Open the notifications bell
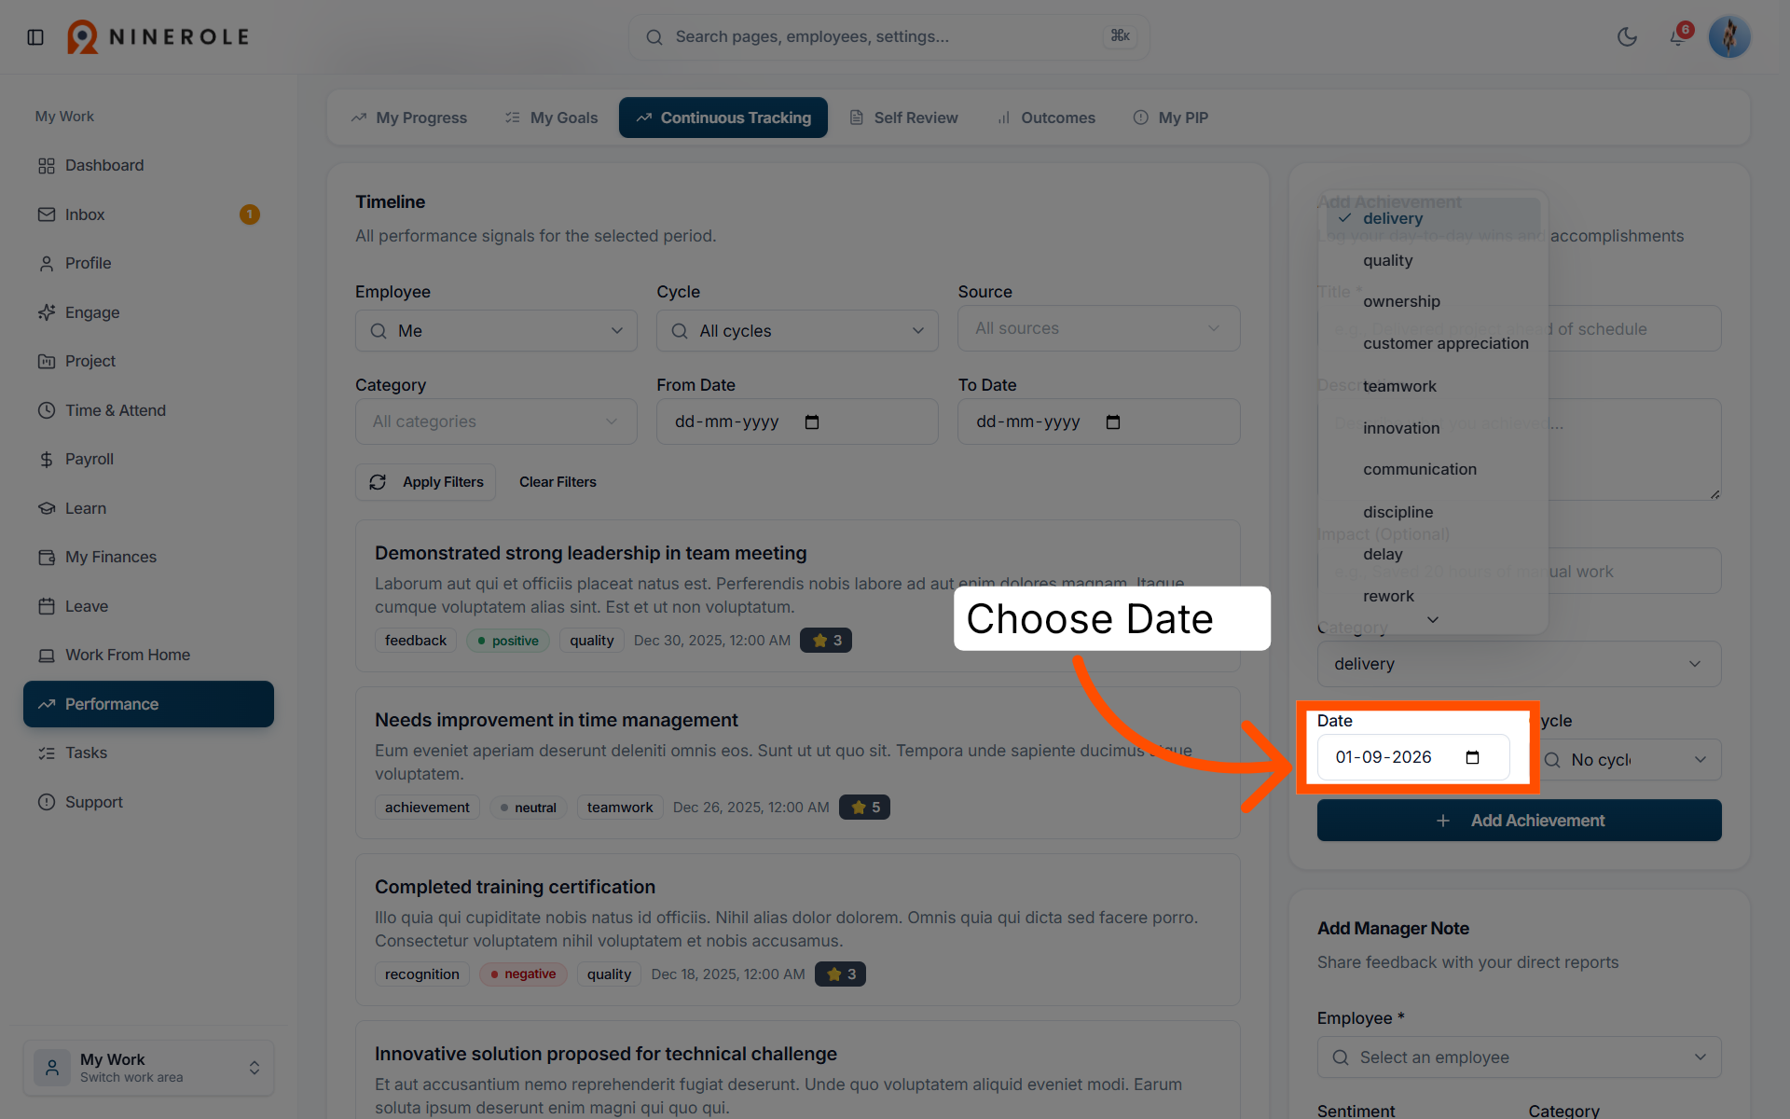The height and width of the screenshot is (1119, 1790). pyautogui.click(x=1677, y=37)
